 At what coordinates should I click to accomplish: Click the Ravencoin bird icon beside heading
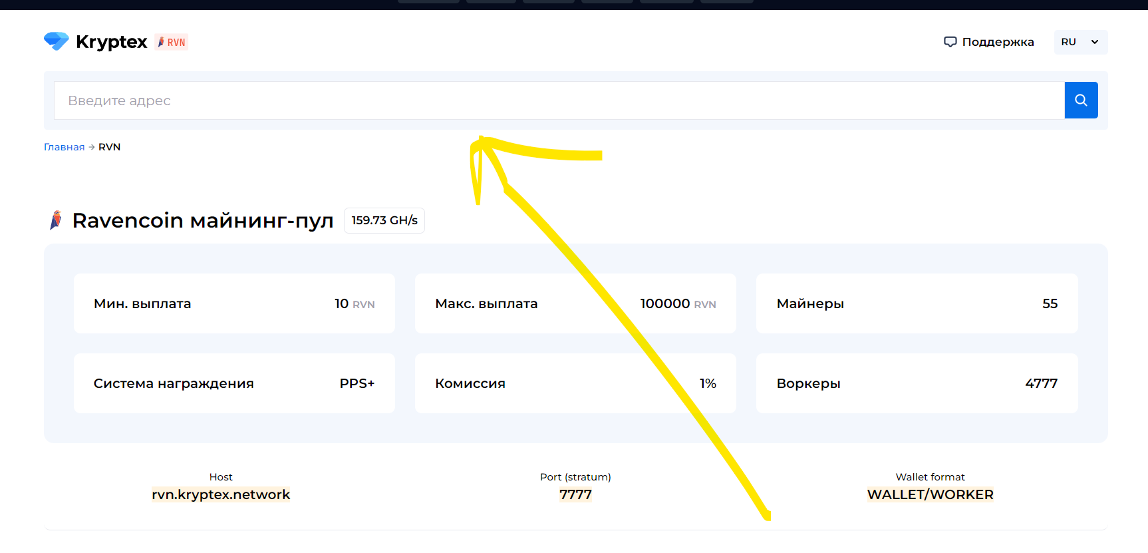[56, 220]
